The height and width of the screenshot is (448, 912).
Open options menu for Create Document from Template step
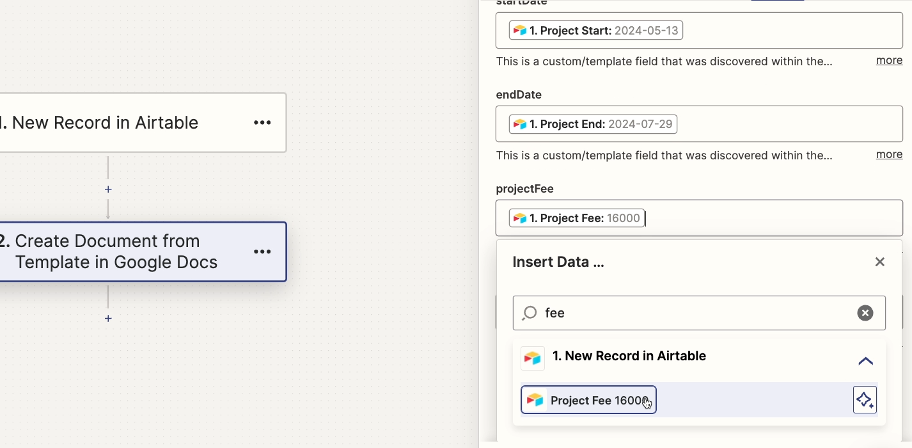click(262, 252)
